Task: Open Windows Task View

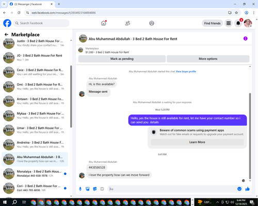Action: (x=24, y=202)
